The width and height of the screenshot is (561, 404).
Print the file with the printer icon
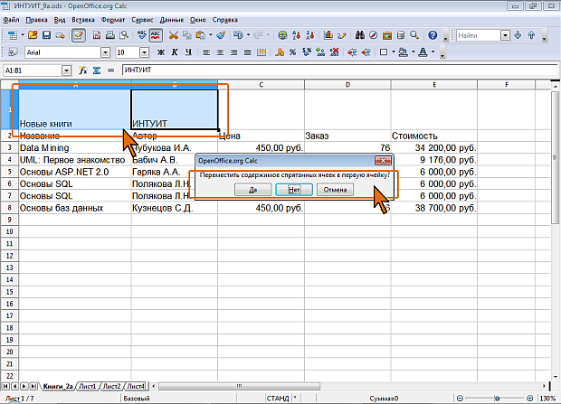(x=110, y=35)
